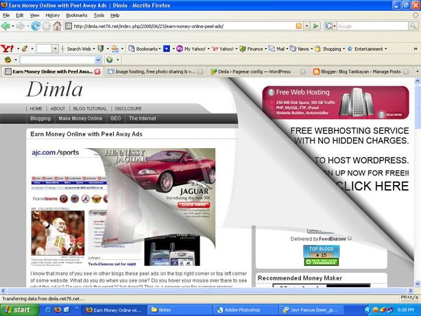Open Make Money Online category
The height and width of the screenshot is (316, 421).
pos(80,119)
